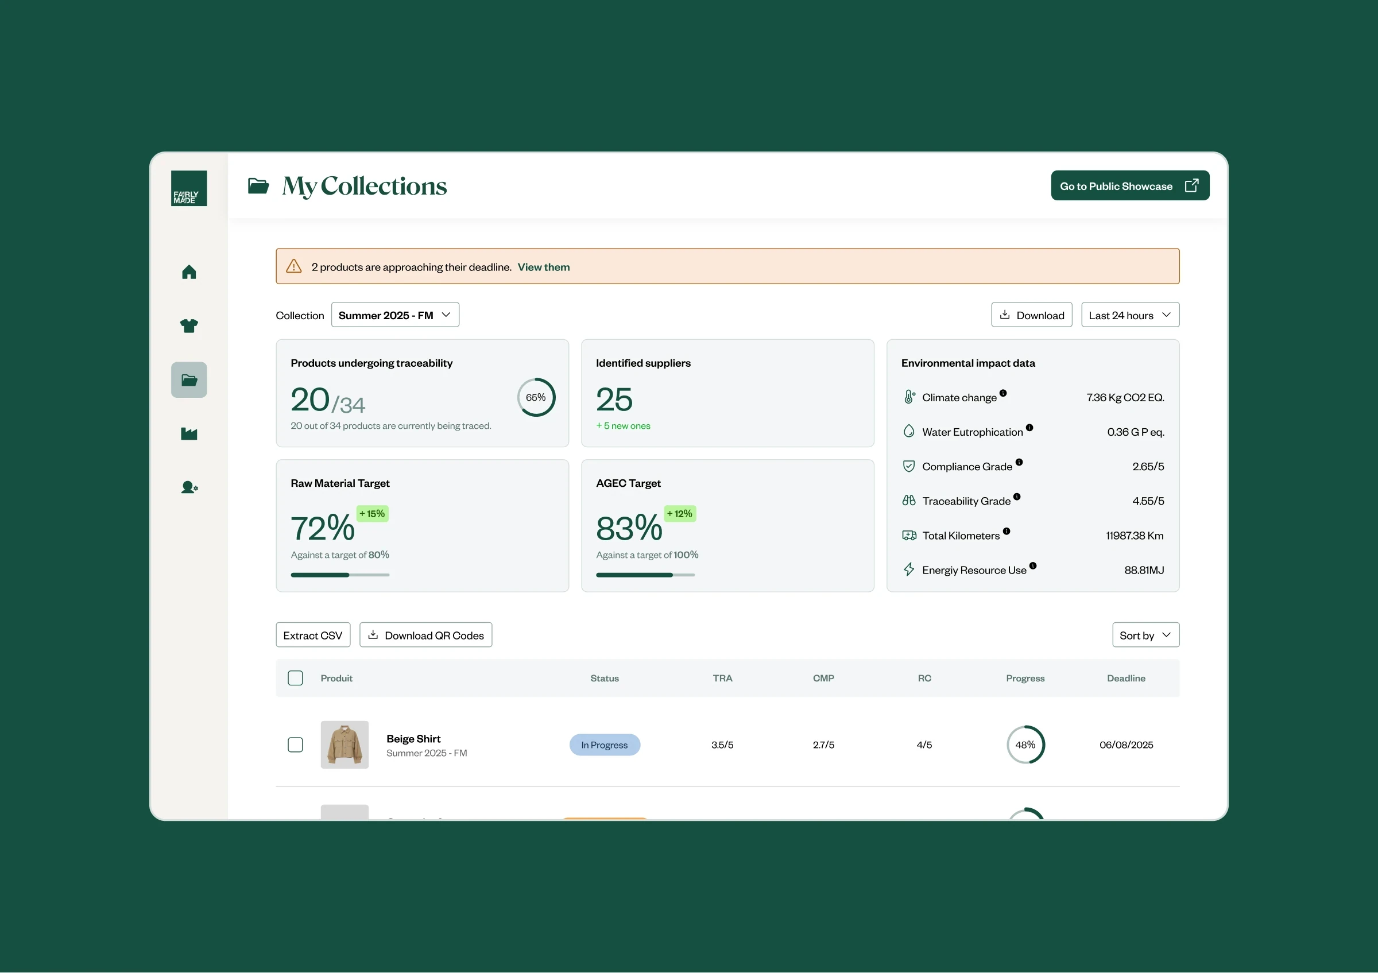Expand the Summer 2025 - FM collection dropdown
Screen dimensions: 1378x973
click(x=395, y=315)
